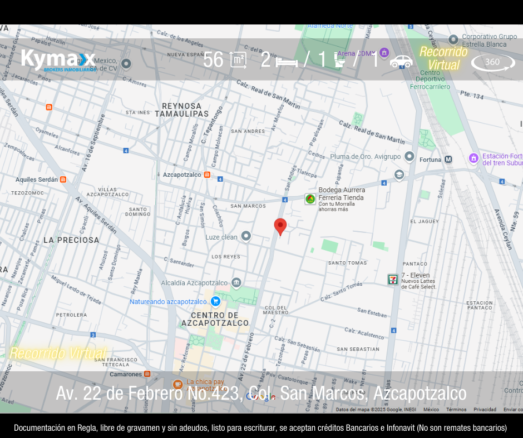
Task: Click the EL JAGUEY neighborhood label
Action: coord(425,221)
